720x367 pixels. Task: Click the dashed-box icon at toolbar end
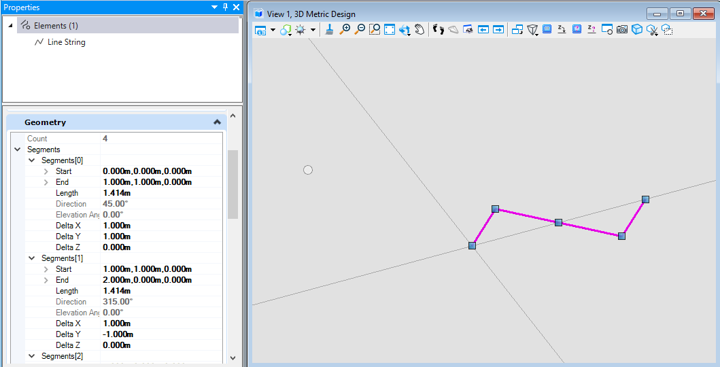(x=667, y=30)
